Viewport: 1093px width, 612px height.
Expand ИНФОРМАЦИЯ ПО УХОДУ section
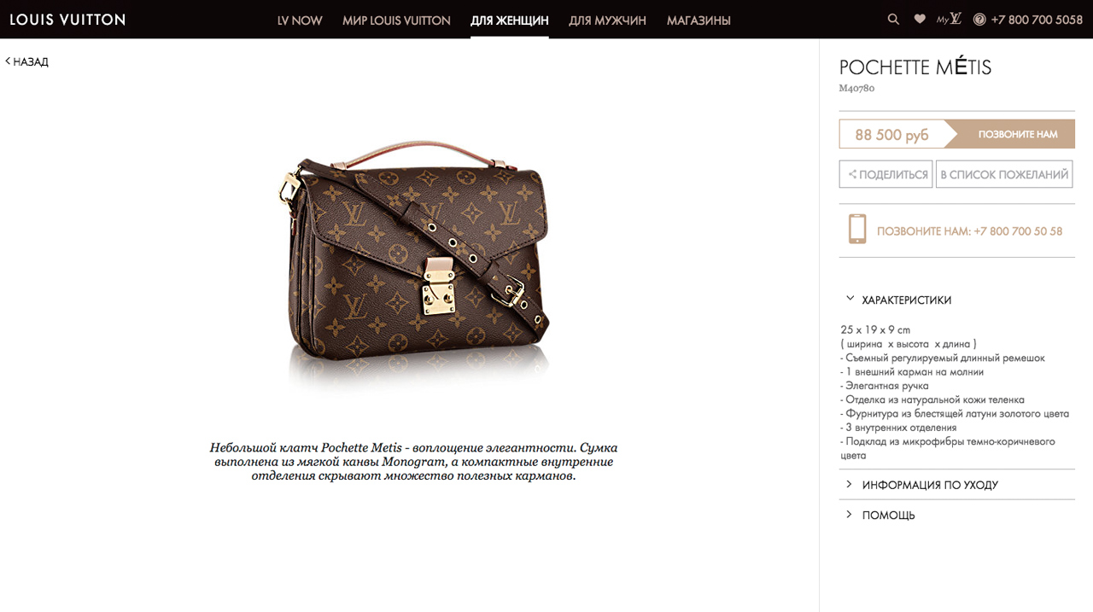956,485
